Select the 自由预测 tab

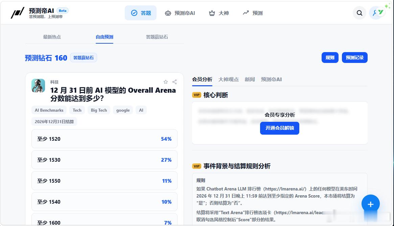105,37
